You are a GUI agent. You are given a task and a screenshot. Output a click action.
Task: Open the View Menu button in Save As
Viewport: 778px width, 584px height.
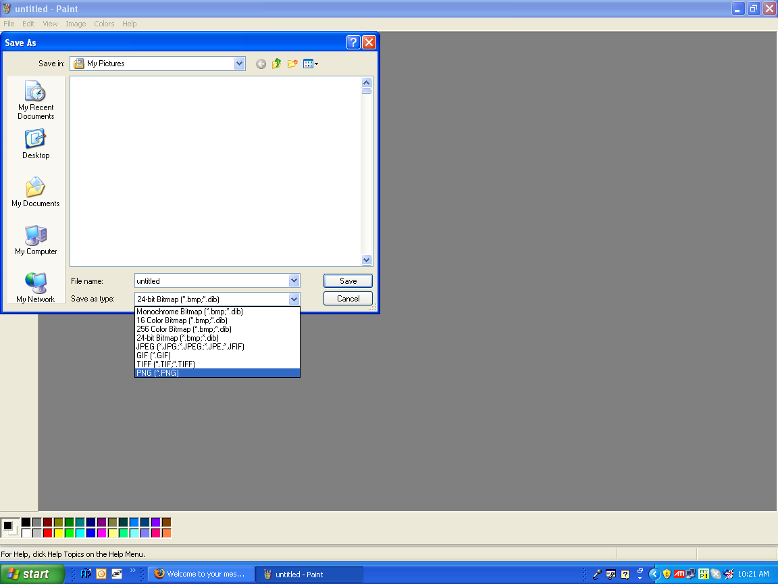(x=311, y=64)
